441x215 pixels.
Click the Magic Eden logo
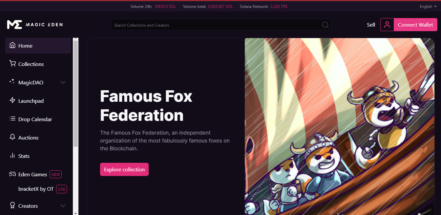[35, 25]
